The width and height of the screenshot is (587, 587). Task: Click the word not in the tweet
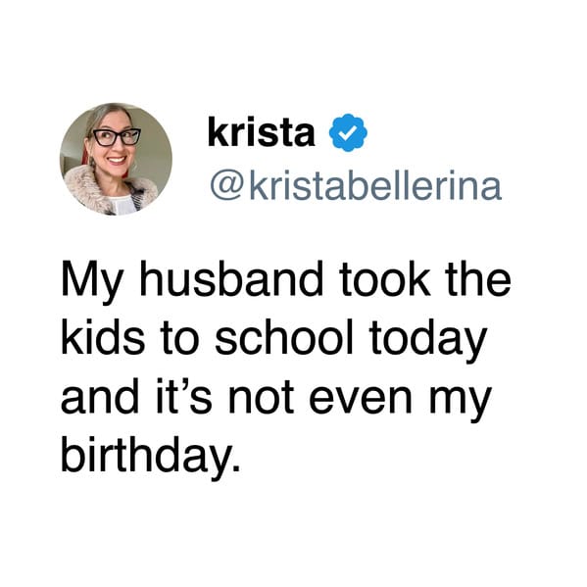coord(261,398)
